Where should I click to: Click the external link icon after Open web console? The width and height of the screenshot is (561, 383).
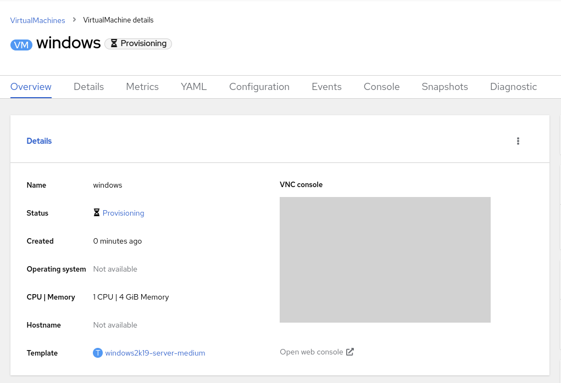(x=350, y=352)
